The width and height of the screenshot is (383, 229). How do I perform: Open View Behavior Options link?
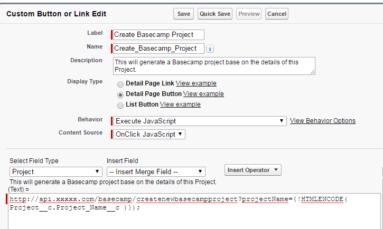pyautogui.click(x=323, y=121)
